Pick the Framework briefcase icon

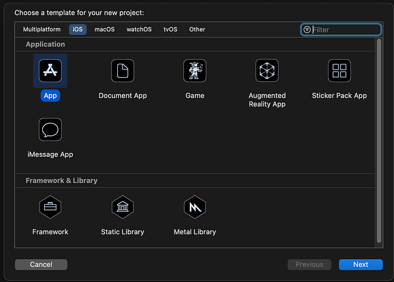point(50,207)
